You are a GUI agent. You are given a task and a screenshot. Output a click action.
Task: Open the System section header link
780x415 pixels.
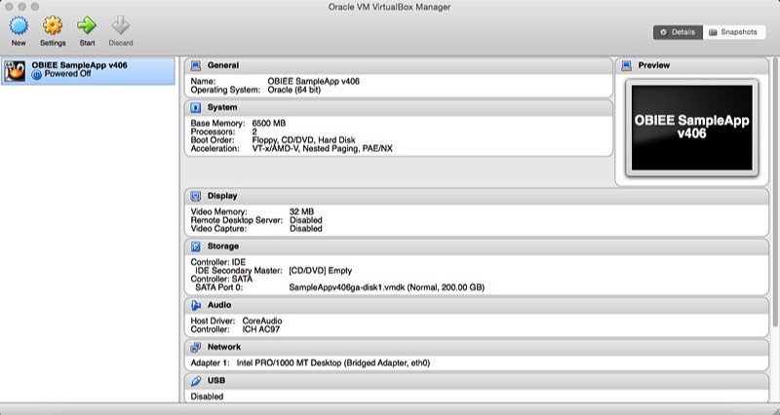(222, 107)
